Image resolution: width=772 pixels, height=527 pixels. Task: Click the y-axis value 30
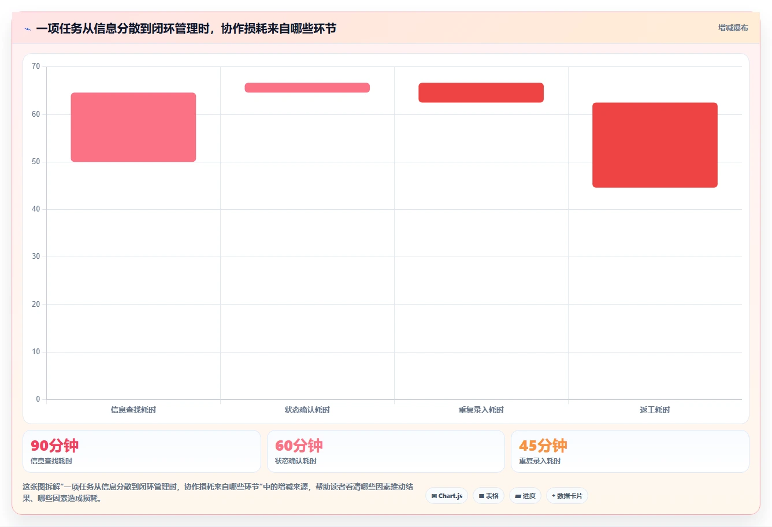36,257
